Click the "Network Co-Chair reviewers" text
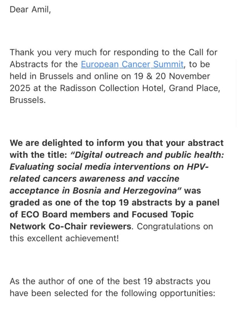Screen dimensions: 239x310 click(x=71, y=227)
